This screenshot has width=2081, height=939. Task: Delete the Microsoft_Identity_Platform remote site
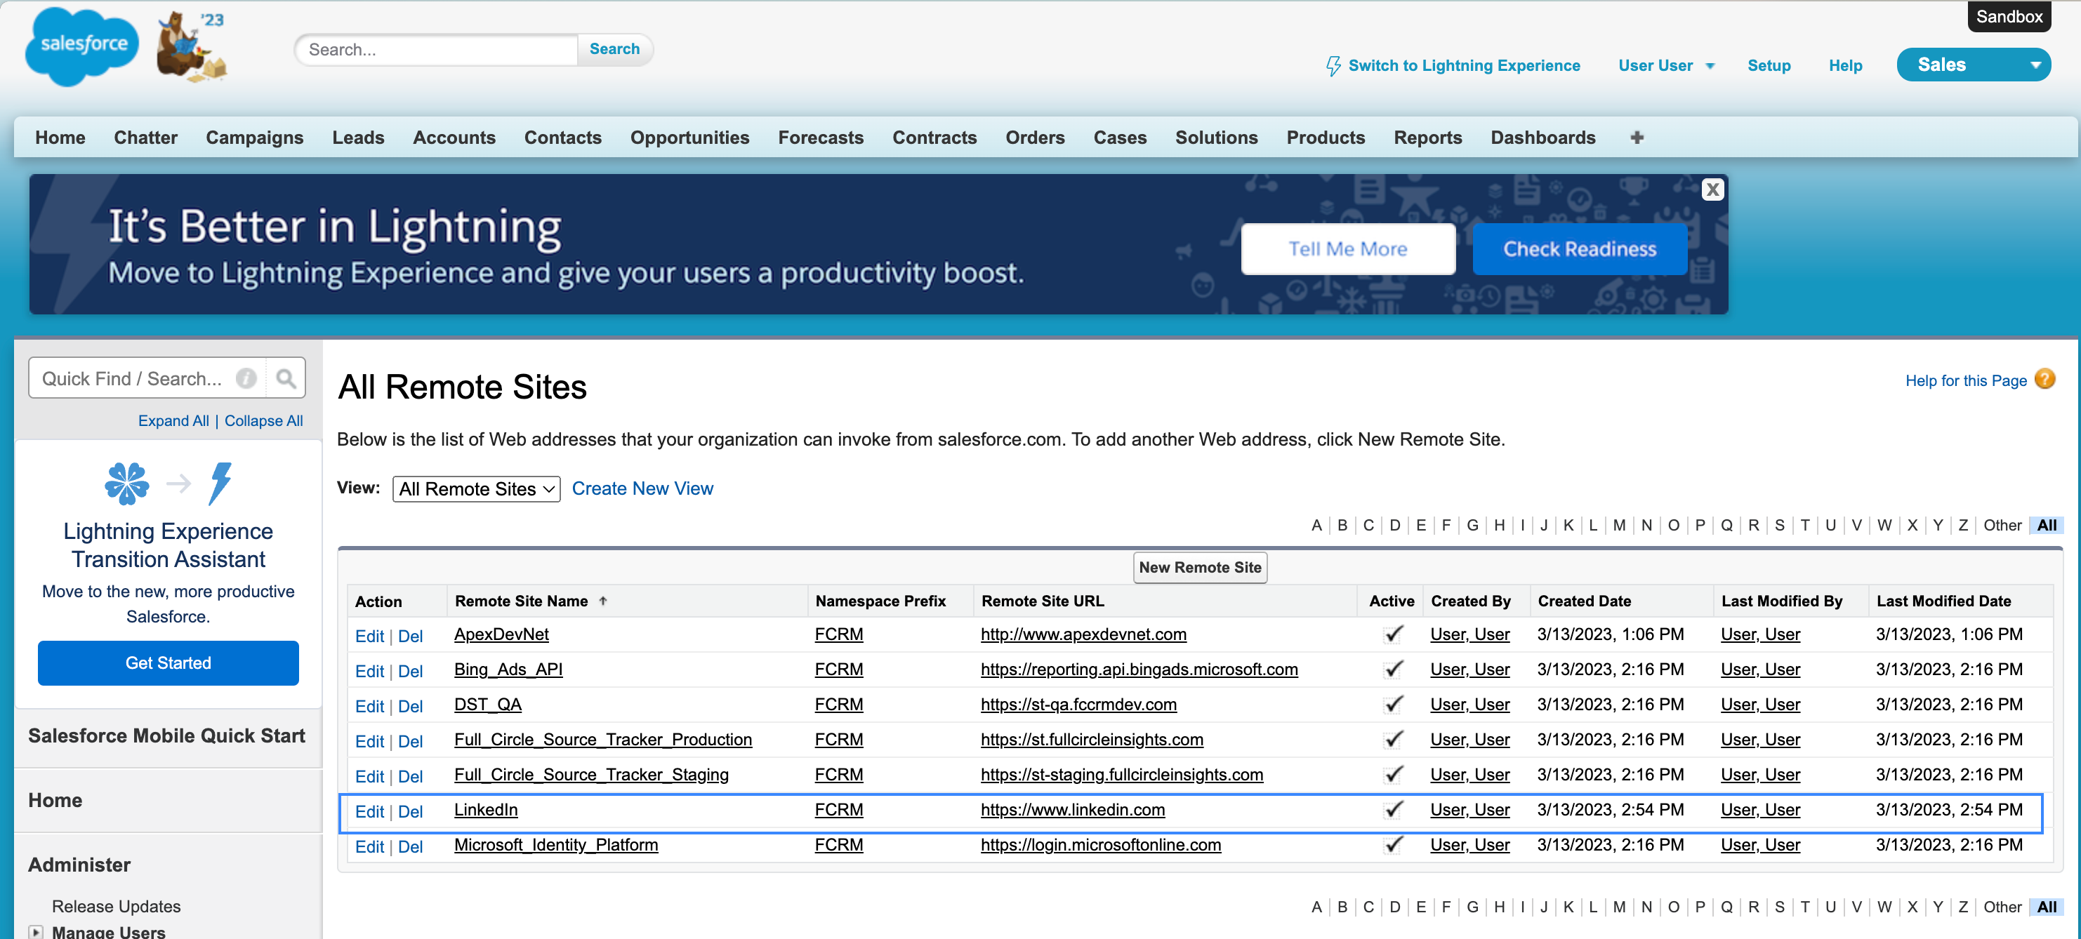coord(411,847)
